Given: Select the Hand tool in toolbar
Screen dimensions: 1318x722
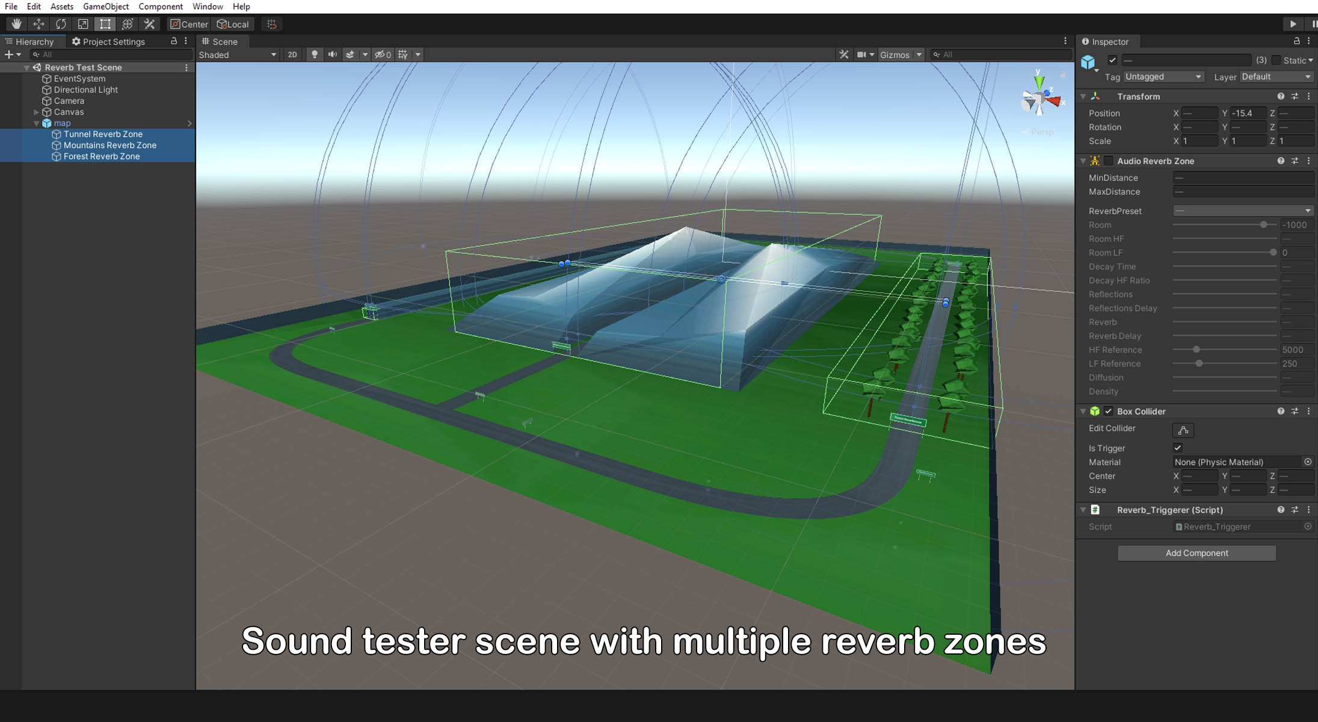Looking at the screenshot, I should pos(16,24).
